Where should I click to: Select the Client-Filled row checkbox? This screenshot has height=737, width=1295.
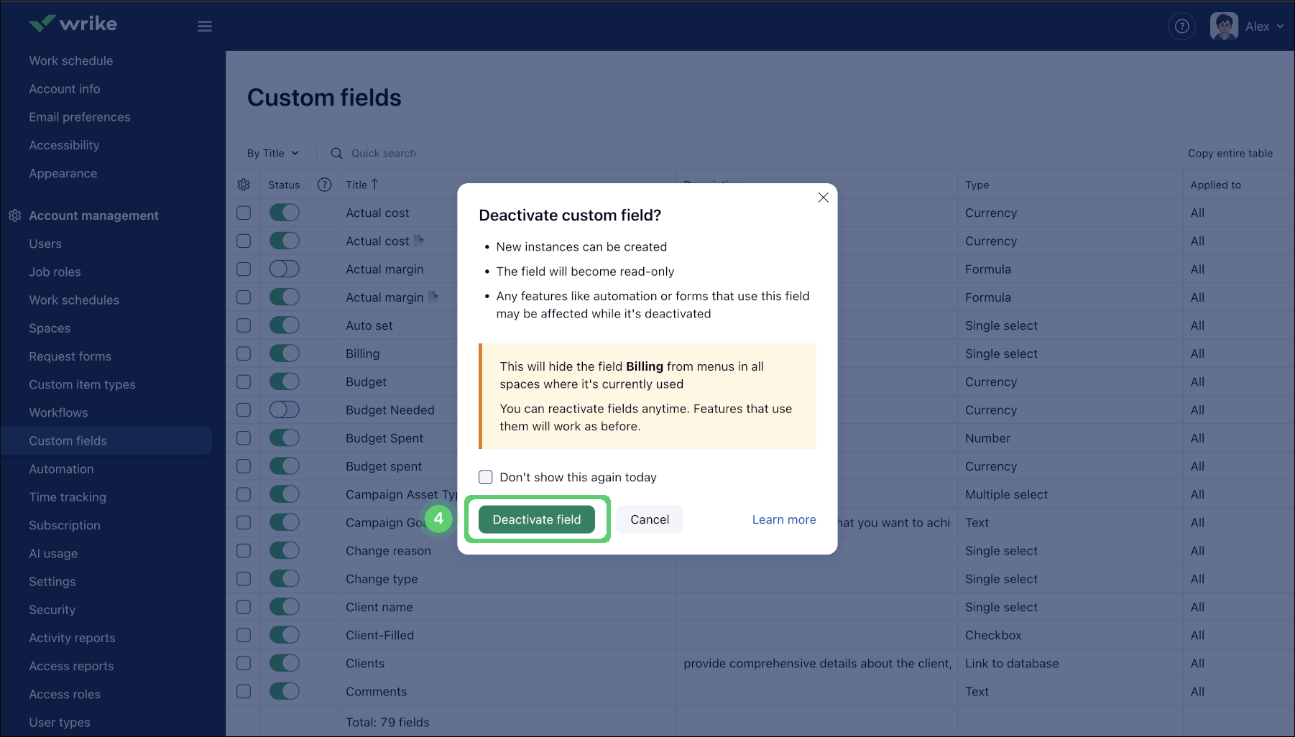[x=244, y=635]
